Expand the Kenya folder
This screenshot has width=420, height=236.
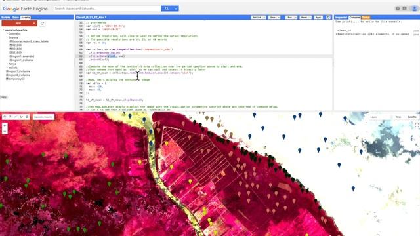(7, 64)
